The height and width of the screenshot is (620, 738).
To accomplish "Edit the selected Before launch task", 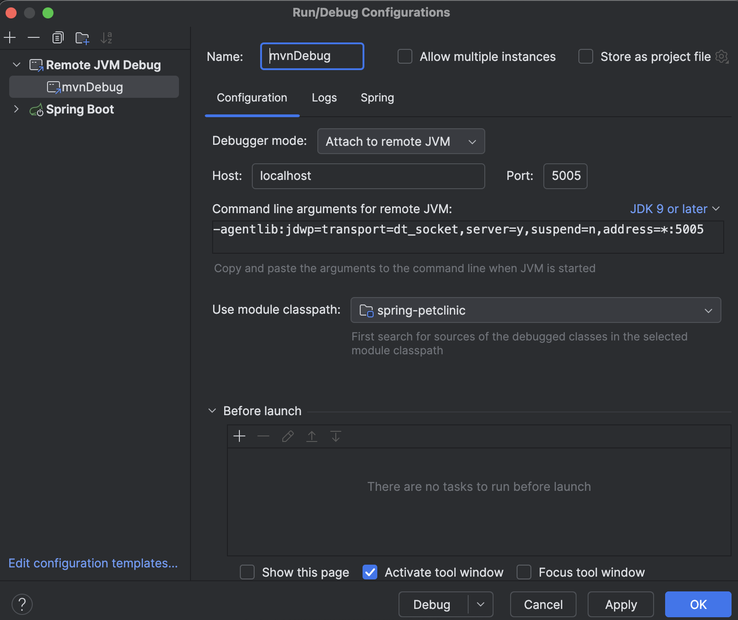I will point(287,436).
